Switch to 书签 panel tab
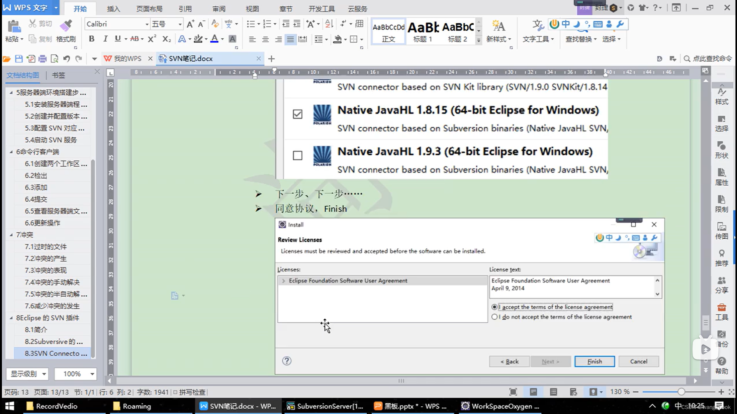 click(x=58, y=75)
